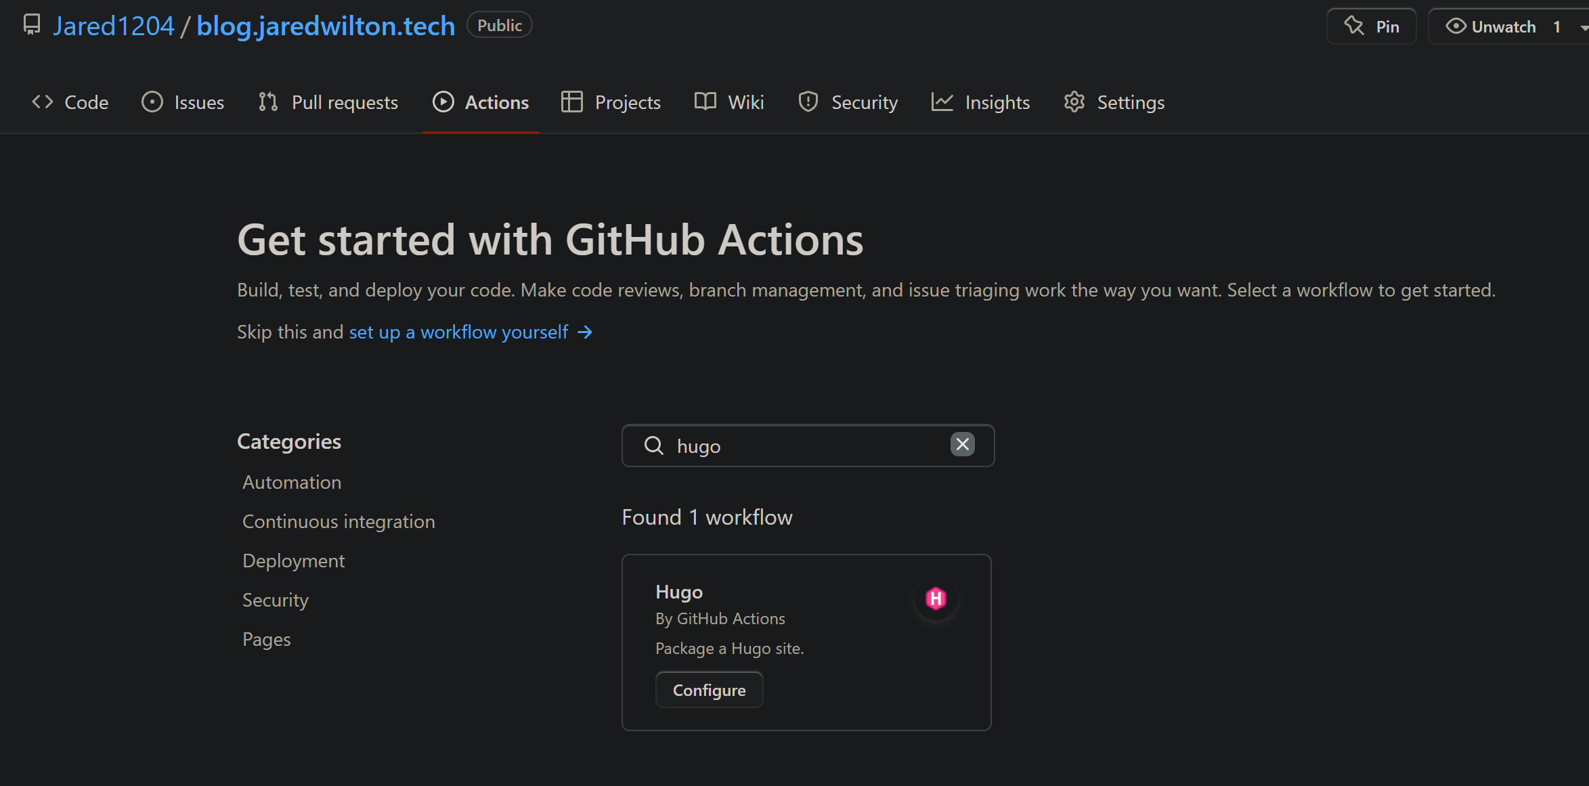Click the Issues circle icon

point(152,102)
